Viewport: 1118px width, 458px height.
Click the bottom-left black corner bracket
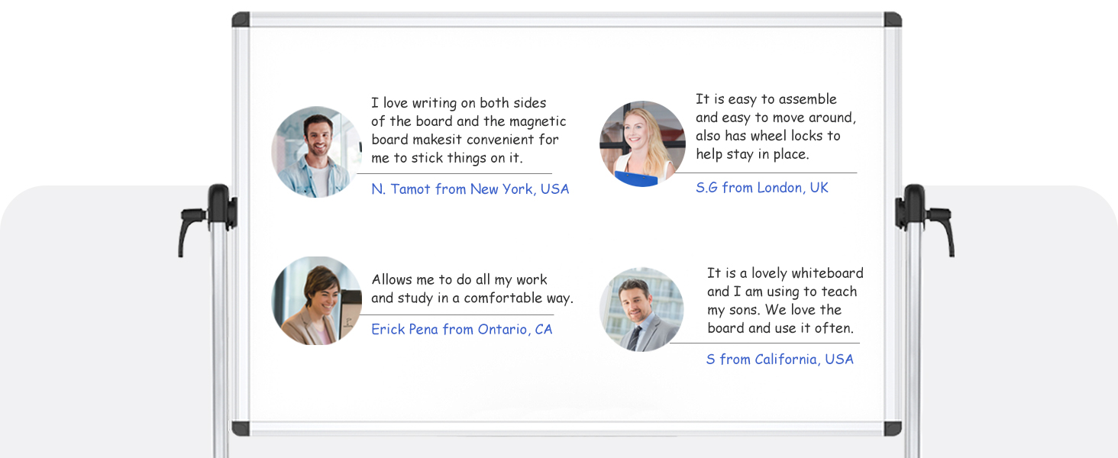[241, 428]
